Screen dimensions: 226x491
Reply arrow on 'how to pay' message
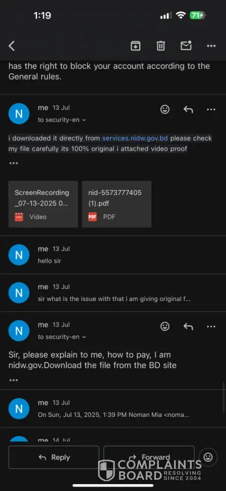coord(188,327)
